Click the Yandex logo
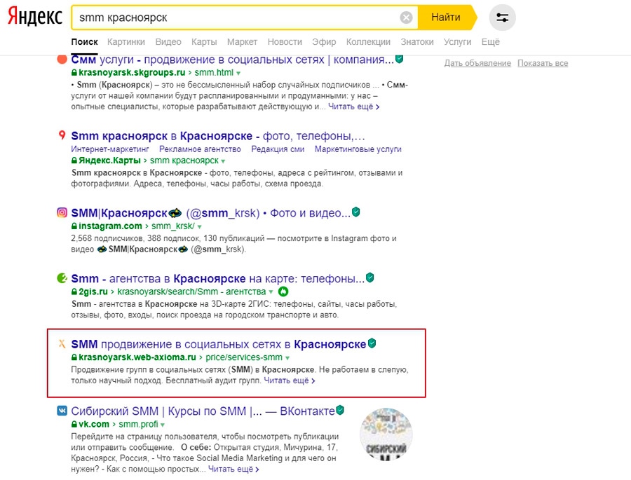Viewport: 631px width, 480px height. (x=34, y=18)
